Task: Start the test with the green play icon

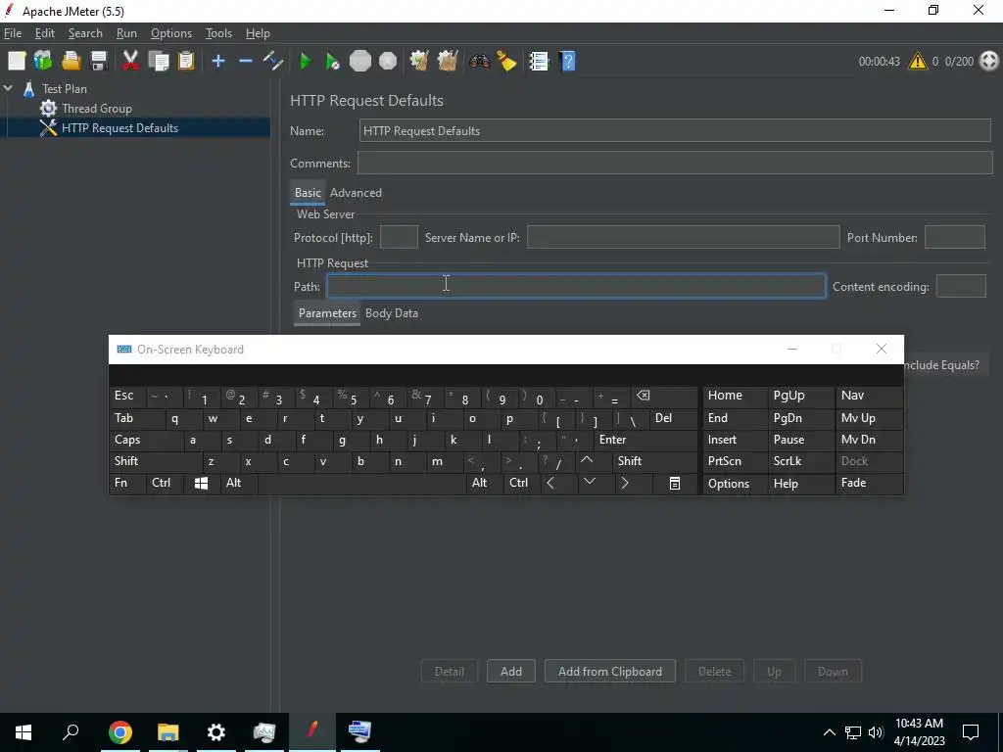Action: 306,62
